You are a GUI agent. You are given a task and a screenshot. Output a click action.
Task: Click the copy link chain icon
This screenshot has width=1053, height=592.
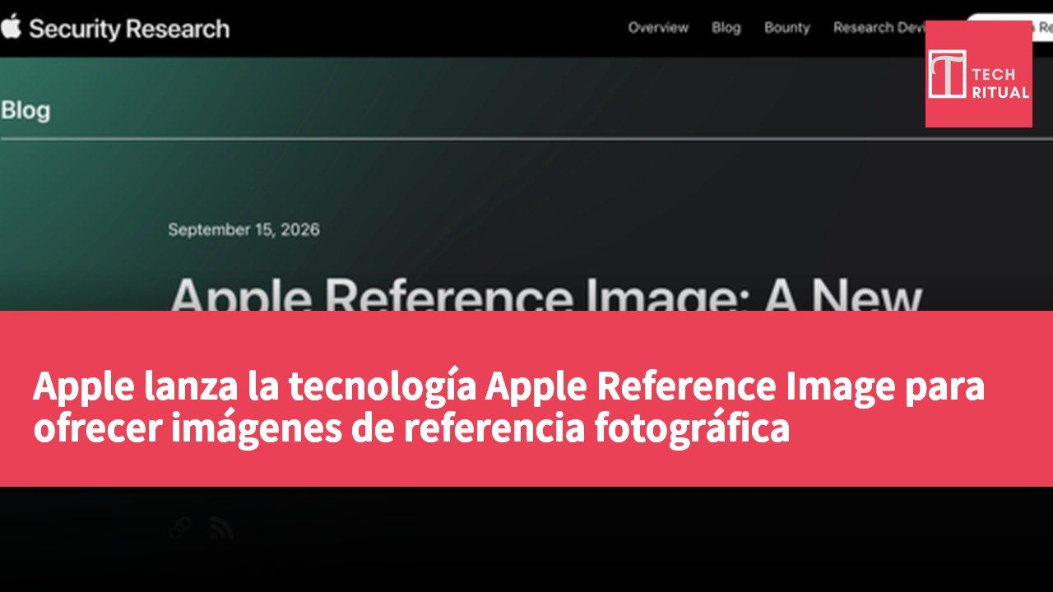[x=180, y=527]
